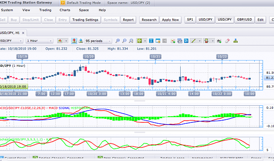The image size is (274, 161).
Task: Open the 95 periods dropdown
Action: (x=98, y=41)
